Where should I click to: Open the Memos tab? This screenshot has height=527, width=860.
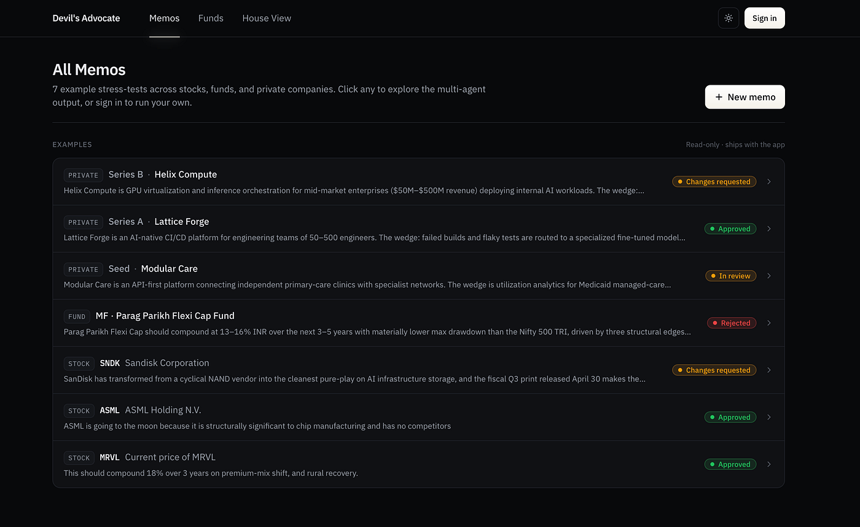(165, 18)
